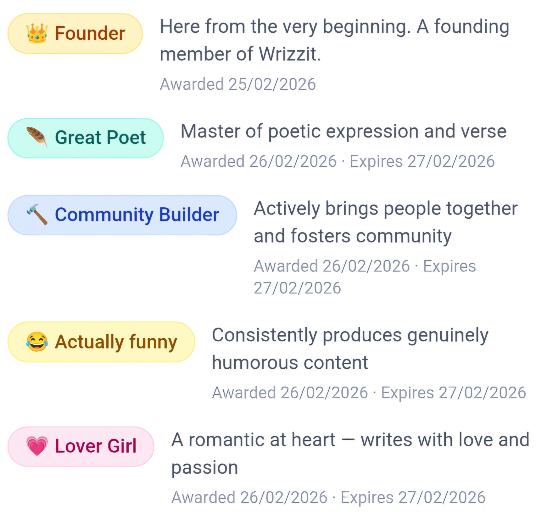Click the Actually funny award and expiry dates
The height and width of the screenshot is (512, 536).
(x=369, y=393)
